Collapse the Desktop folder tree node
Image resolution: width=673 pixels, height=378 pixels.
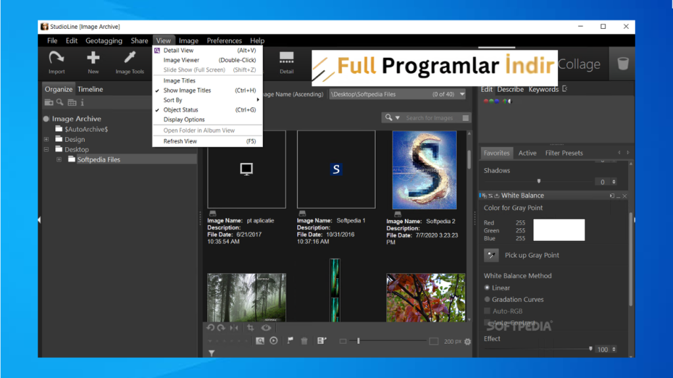point(47,150)
